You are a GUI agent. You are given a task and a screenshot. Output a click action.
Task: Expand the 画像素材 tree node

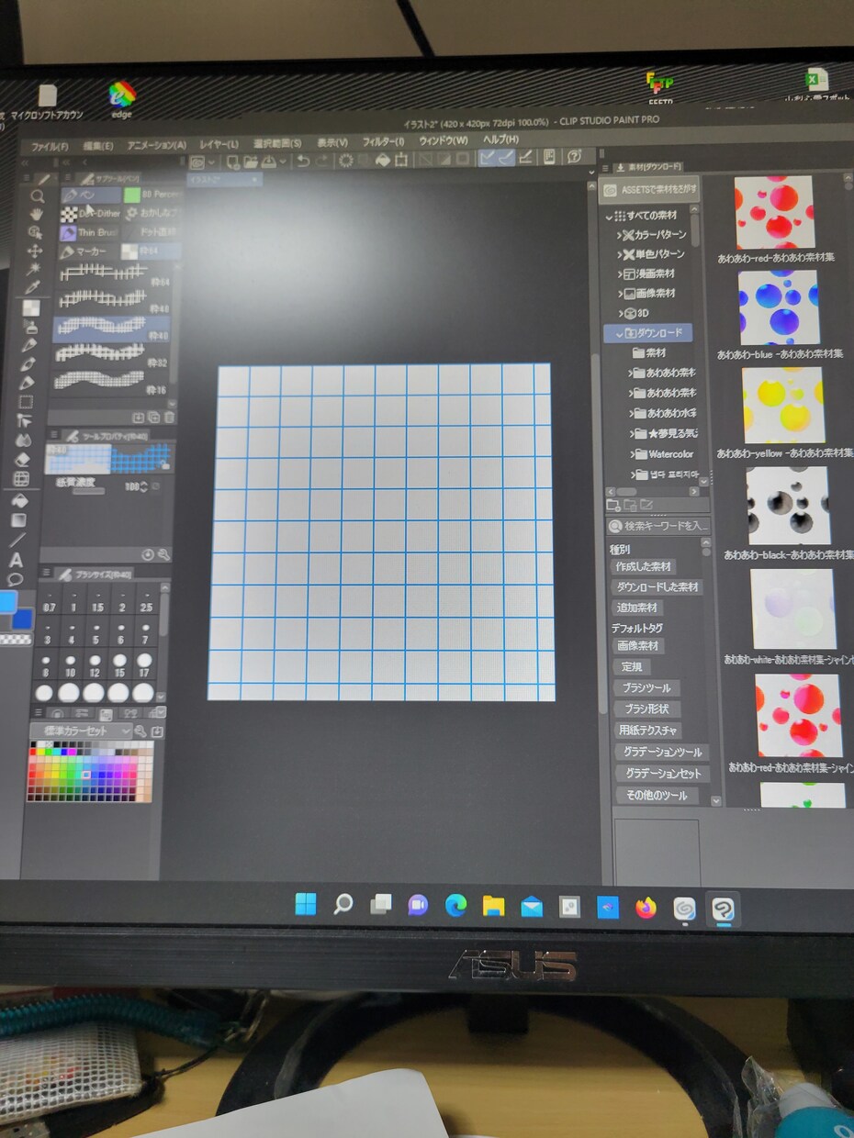(x=620, y=294)
